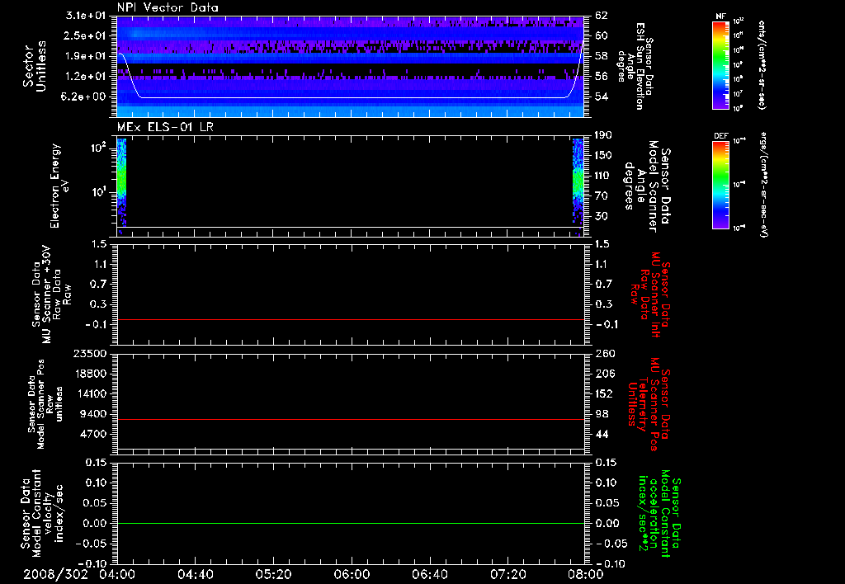The image size is (845, 584).
Task: Click the MU Scanner +30V Raw Data label
Action: tap(51, 294)
